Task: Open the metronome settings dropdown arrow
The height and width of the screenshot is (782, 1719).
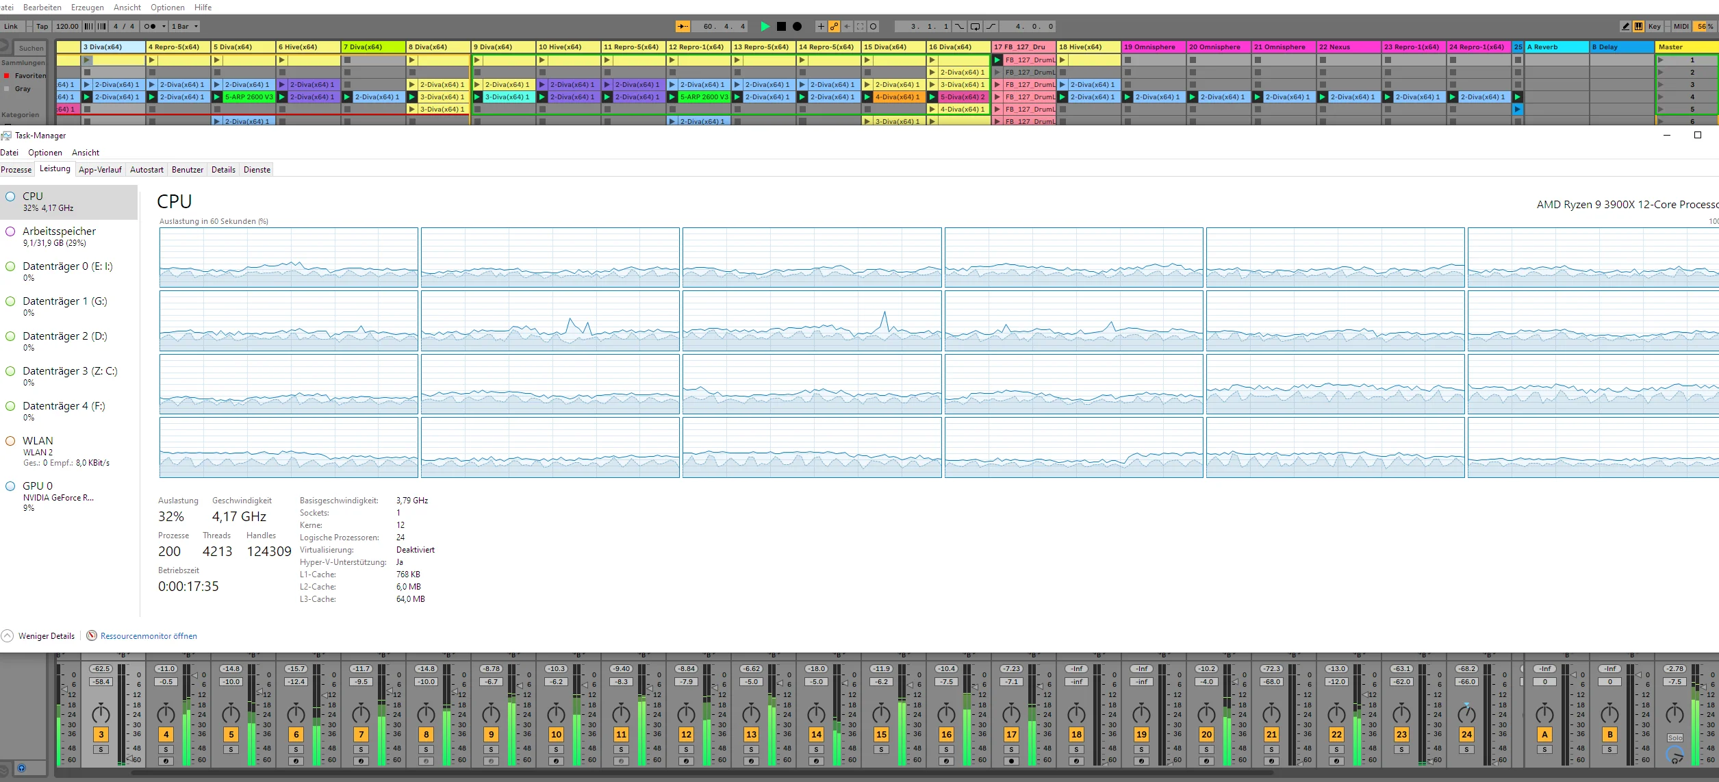Action: [x=164, y=27]
